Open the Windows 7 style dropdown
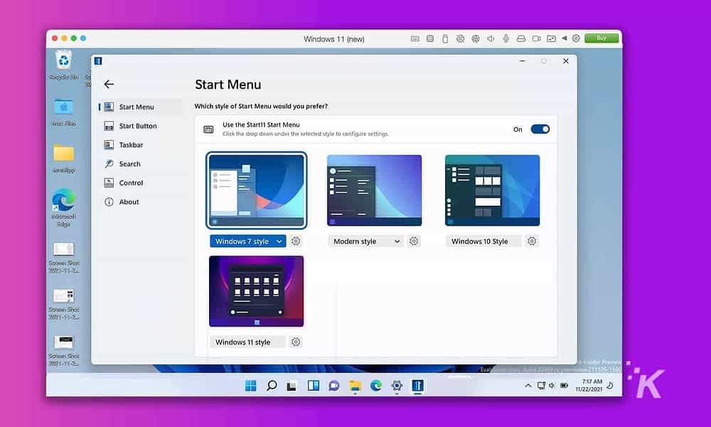 [x=247, y=241]
